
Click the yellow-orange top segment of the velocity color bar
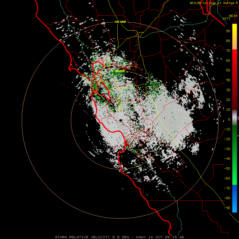234,37
